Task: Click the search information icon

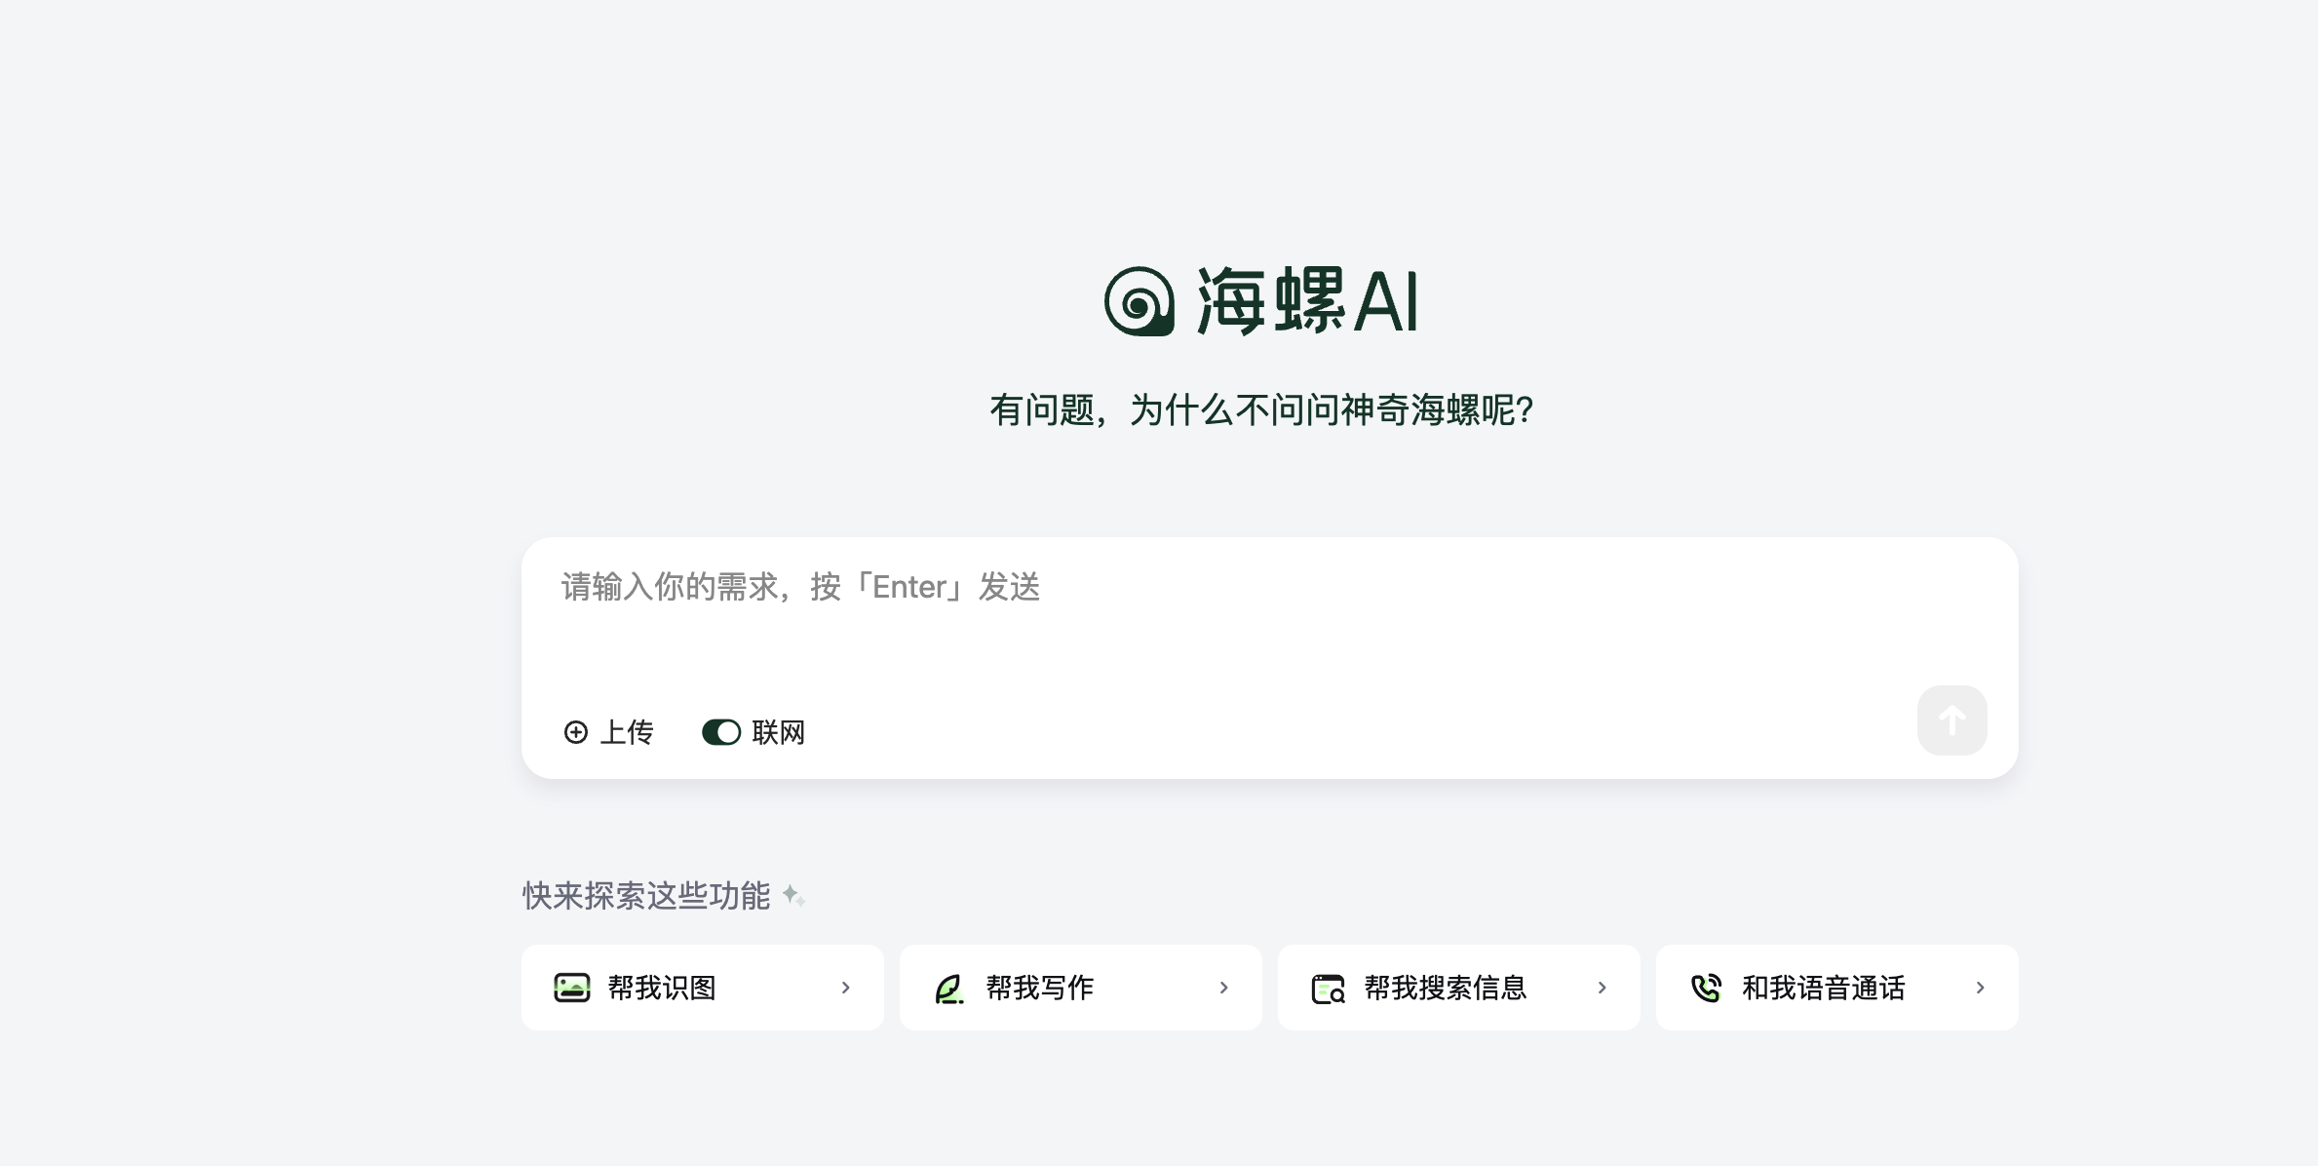Action: (1328, 989)
